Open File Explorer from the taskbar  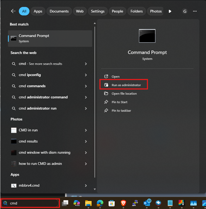[x=88, y=203]
